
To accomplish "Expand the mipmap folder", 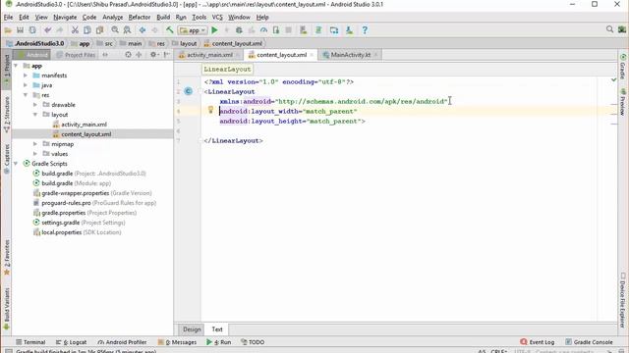I will tap(35, 144).
